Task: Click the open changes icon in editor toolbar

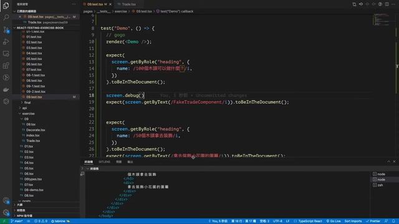Action: point(354,4)
